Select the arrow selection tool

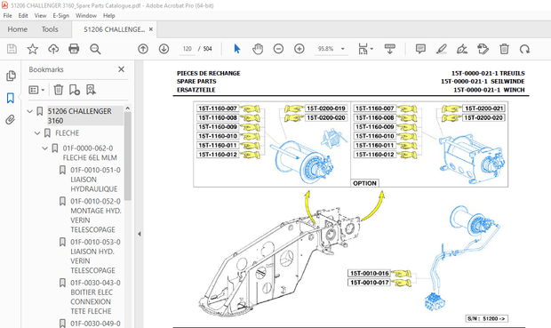click(x=237, y=49)
